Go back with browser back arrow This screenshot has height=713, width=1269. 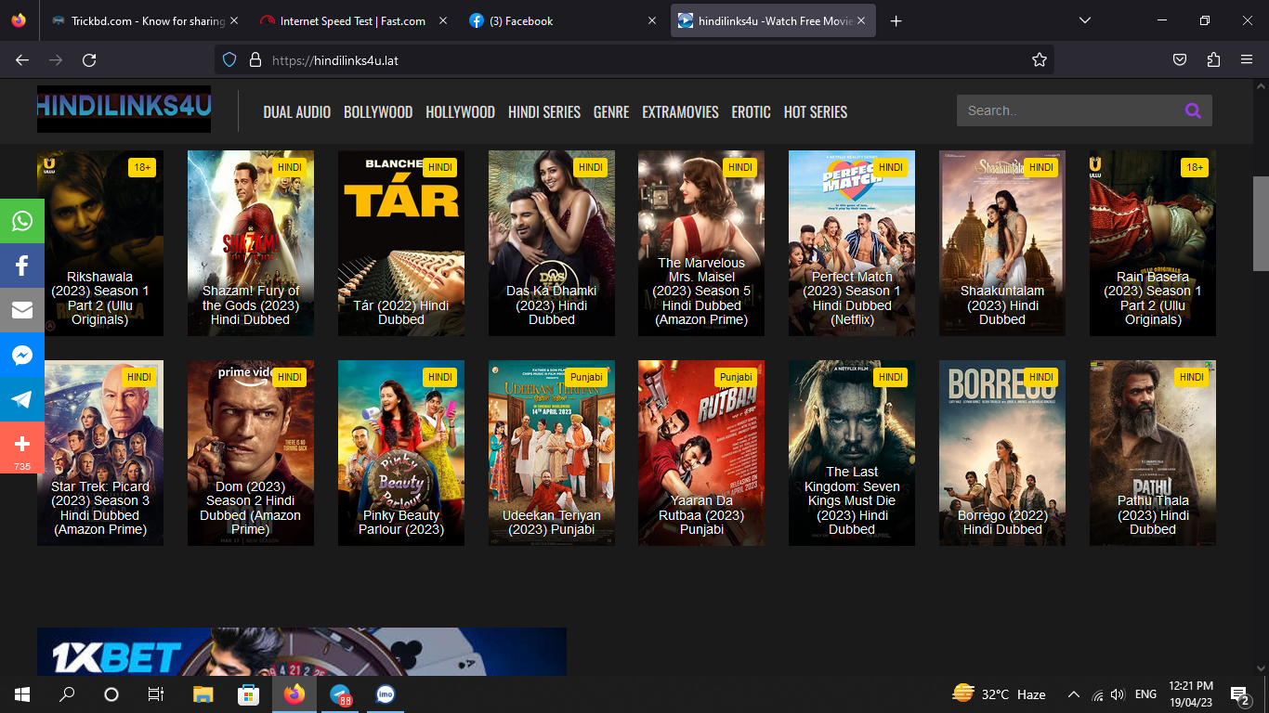coord(22,59)
